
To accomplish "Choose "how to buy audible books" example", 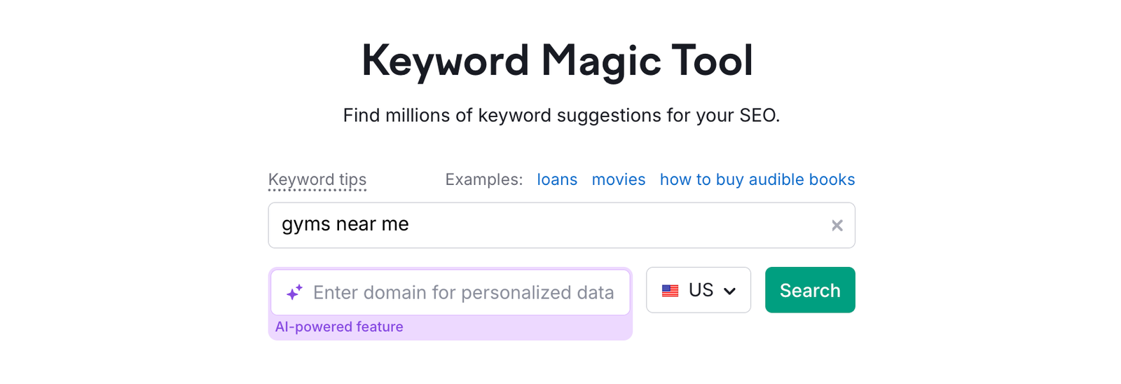I will click(757, 179).
